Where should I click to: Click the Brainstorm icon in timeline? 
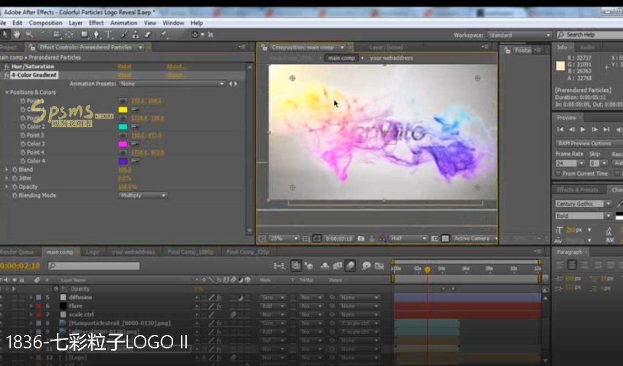pos(366,266)
